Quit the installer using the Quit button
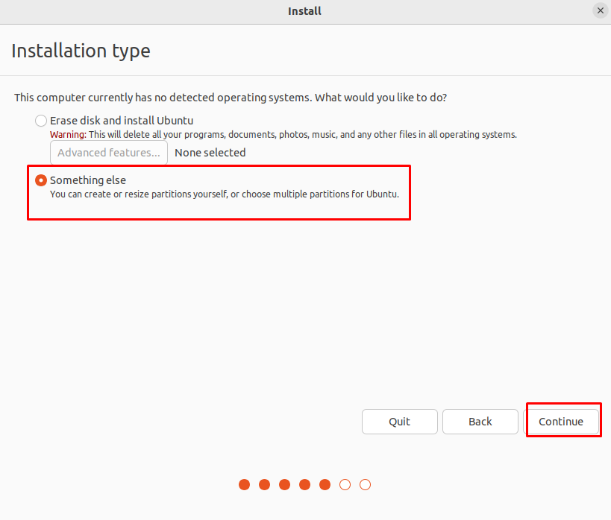This screenshot has height=520, width=611. pos(399,422)
